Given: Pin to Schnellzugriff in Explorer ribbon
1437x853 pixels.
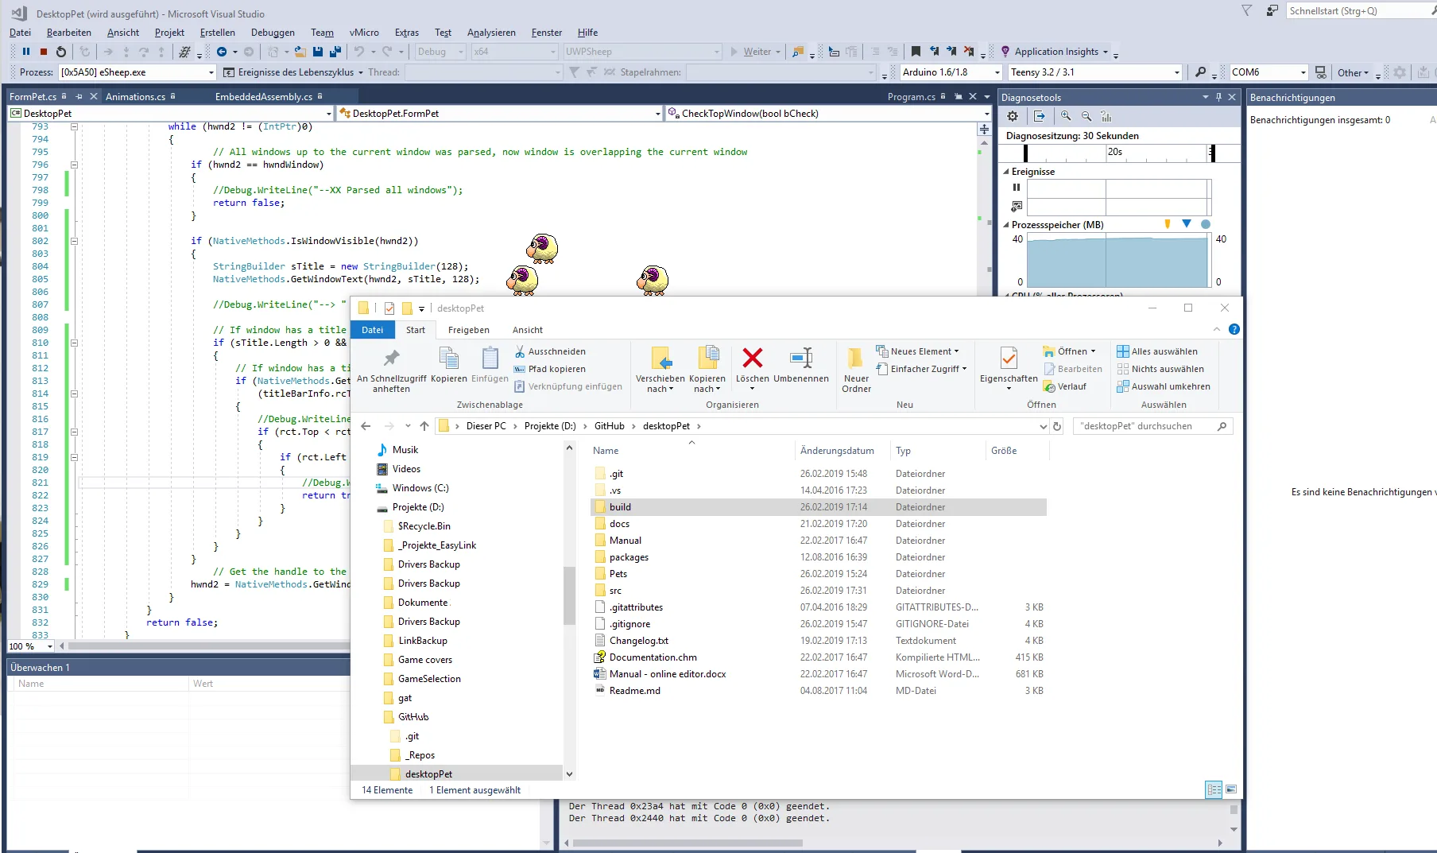Looking at the screenshot, I should 391,370.
